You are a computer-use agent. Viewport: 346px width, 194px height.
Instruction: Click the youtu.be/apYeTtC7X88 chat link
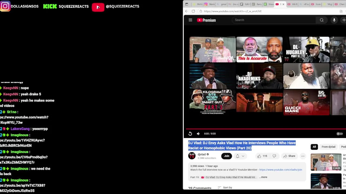[22, 188]
